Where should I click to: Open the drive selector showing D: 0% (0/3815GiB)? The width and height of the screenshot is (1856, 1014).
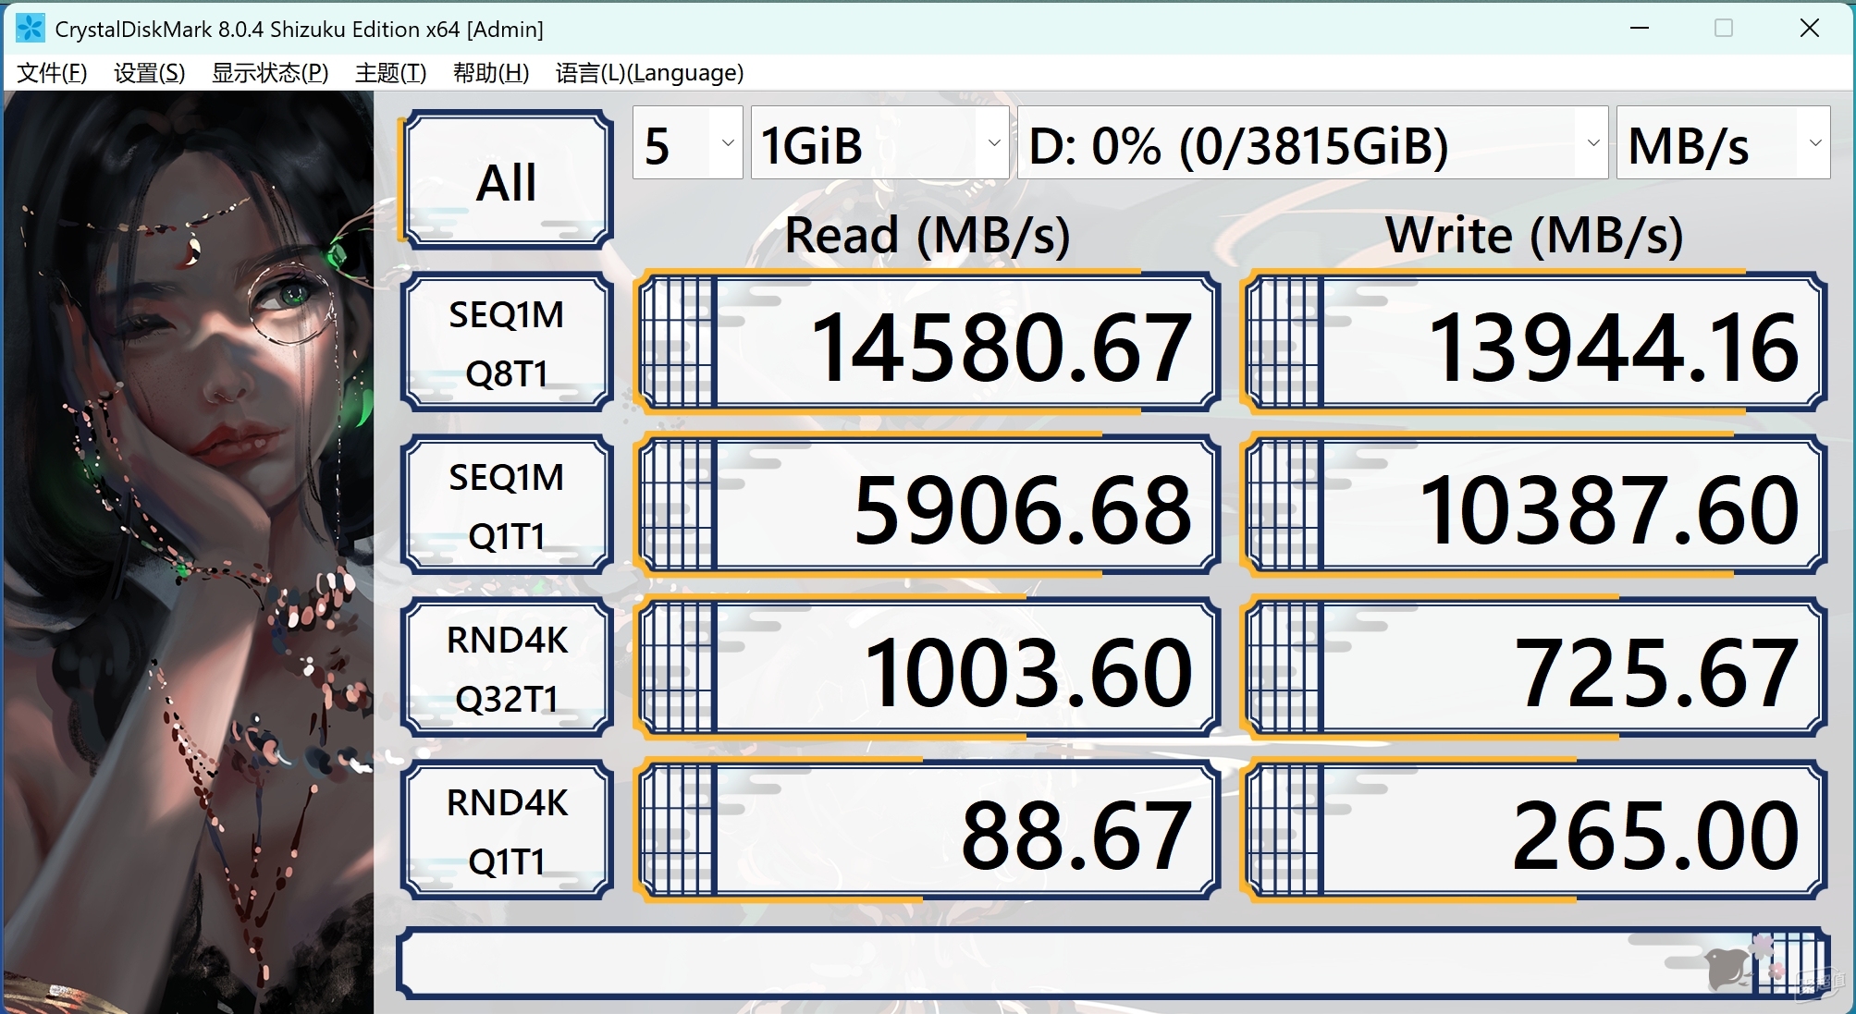[1312, 142]
